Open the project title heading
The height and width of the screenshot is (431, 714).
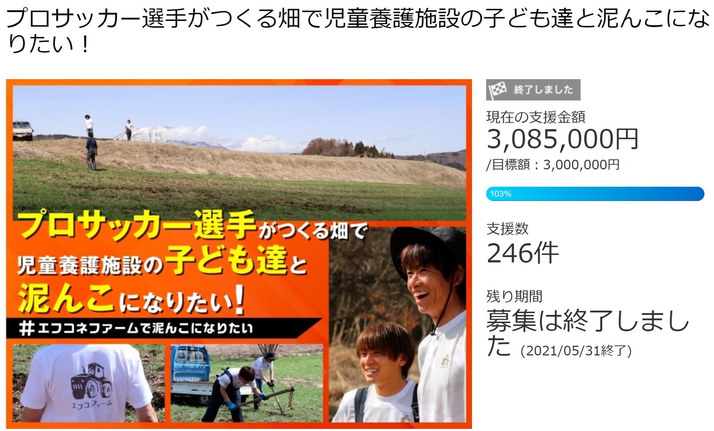tap(357, 31)
